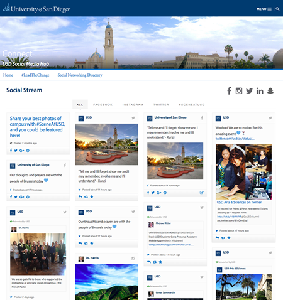Open the Social Networking Directory link
283x300 pixels.
80,75
